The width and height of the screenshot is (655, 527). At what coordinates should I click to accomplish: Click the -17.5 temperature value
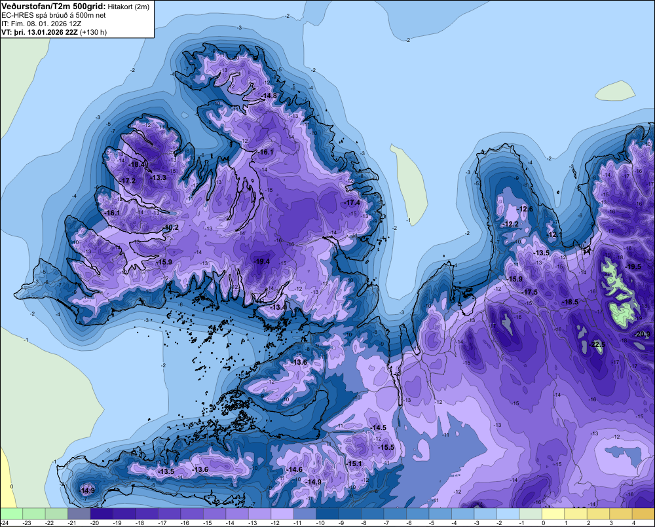(x=529, y=293)
